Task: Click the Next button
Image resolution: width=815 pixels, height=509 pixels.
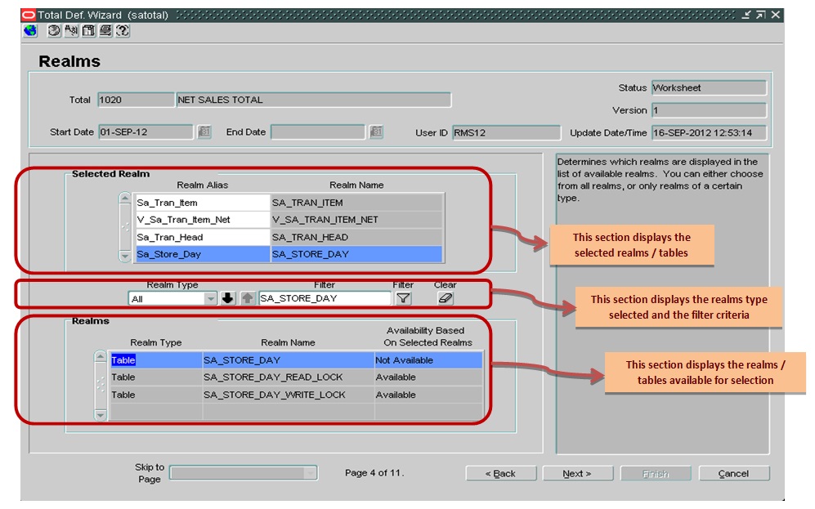Action: point(578,473)
